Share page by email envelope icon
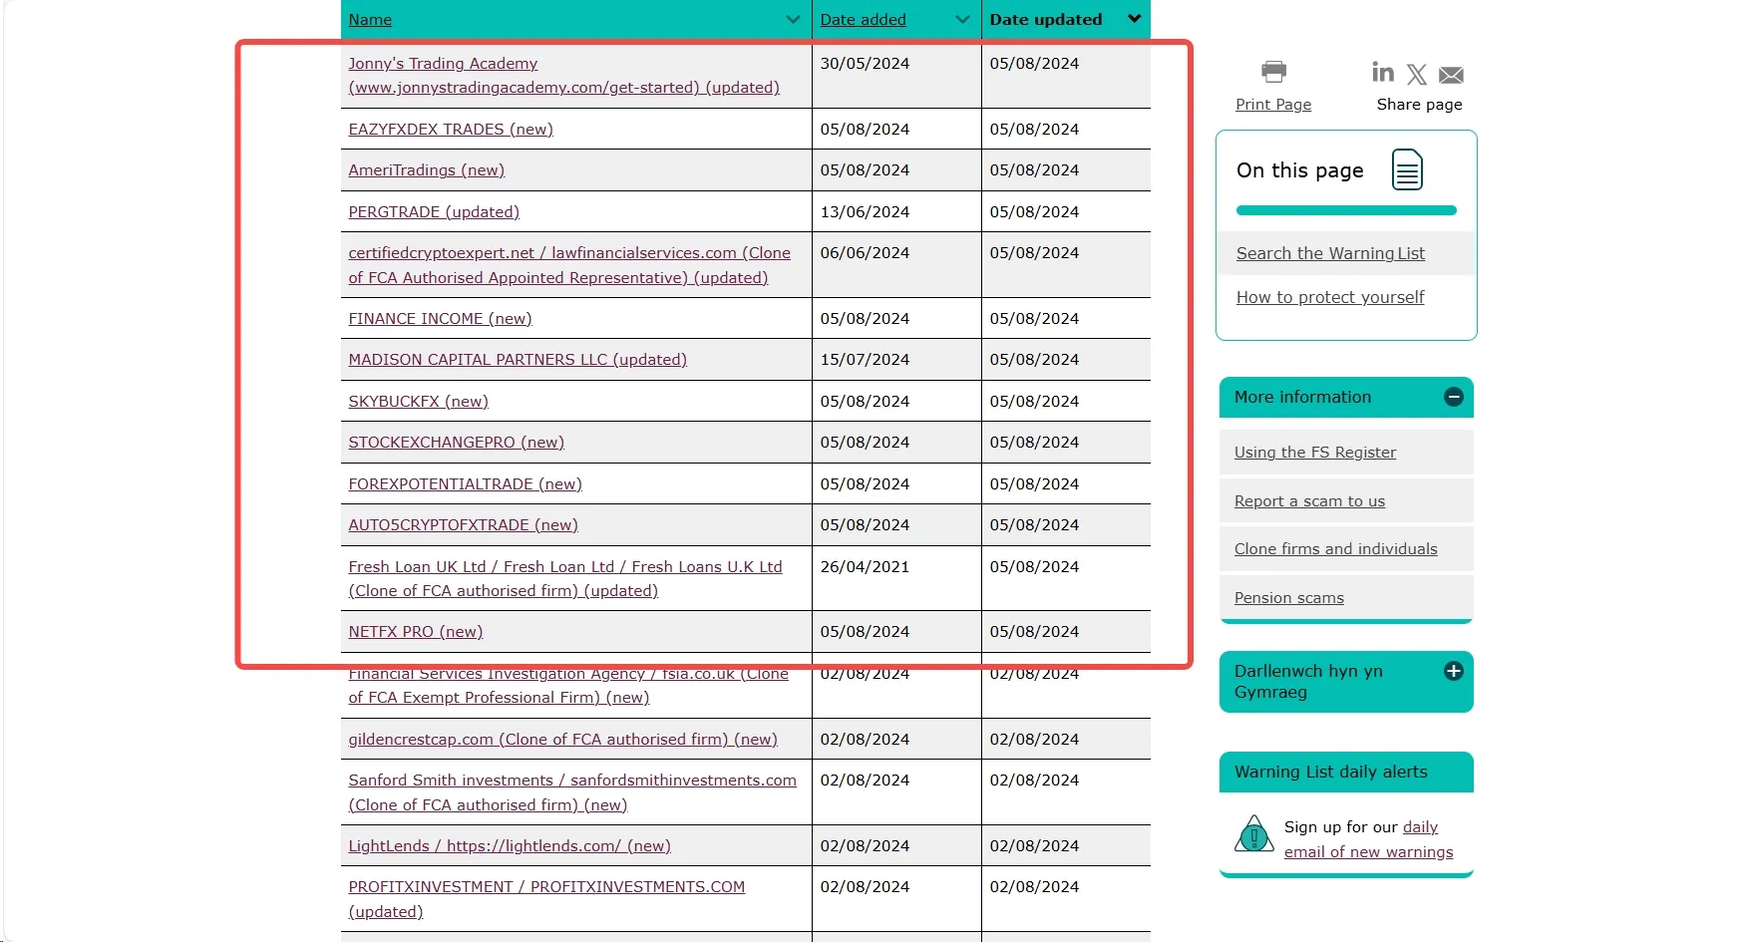Image resolution: width=1748 pixels, height=942 pixels. 1452,75
